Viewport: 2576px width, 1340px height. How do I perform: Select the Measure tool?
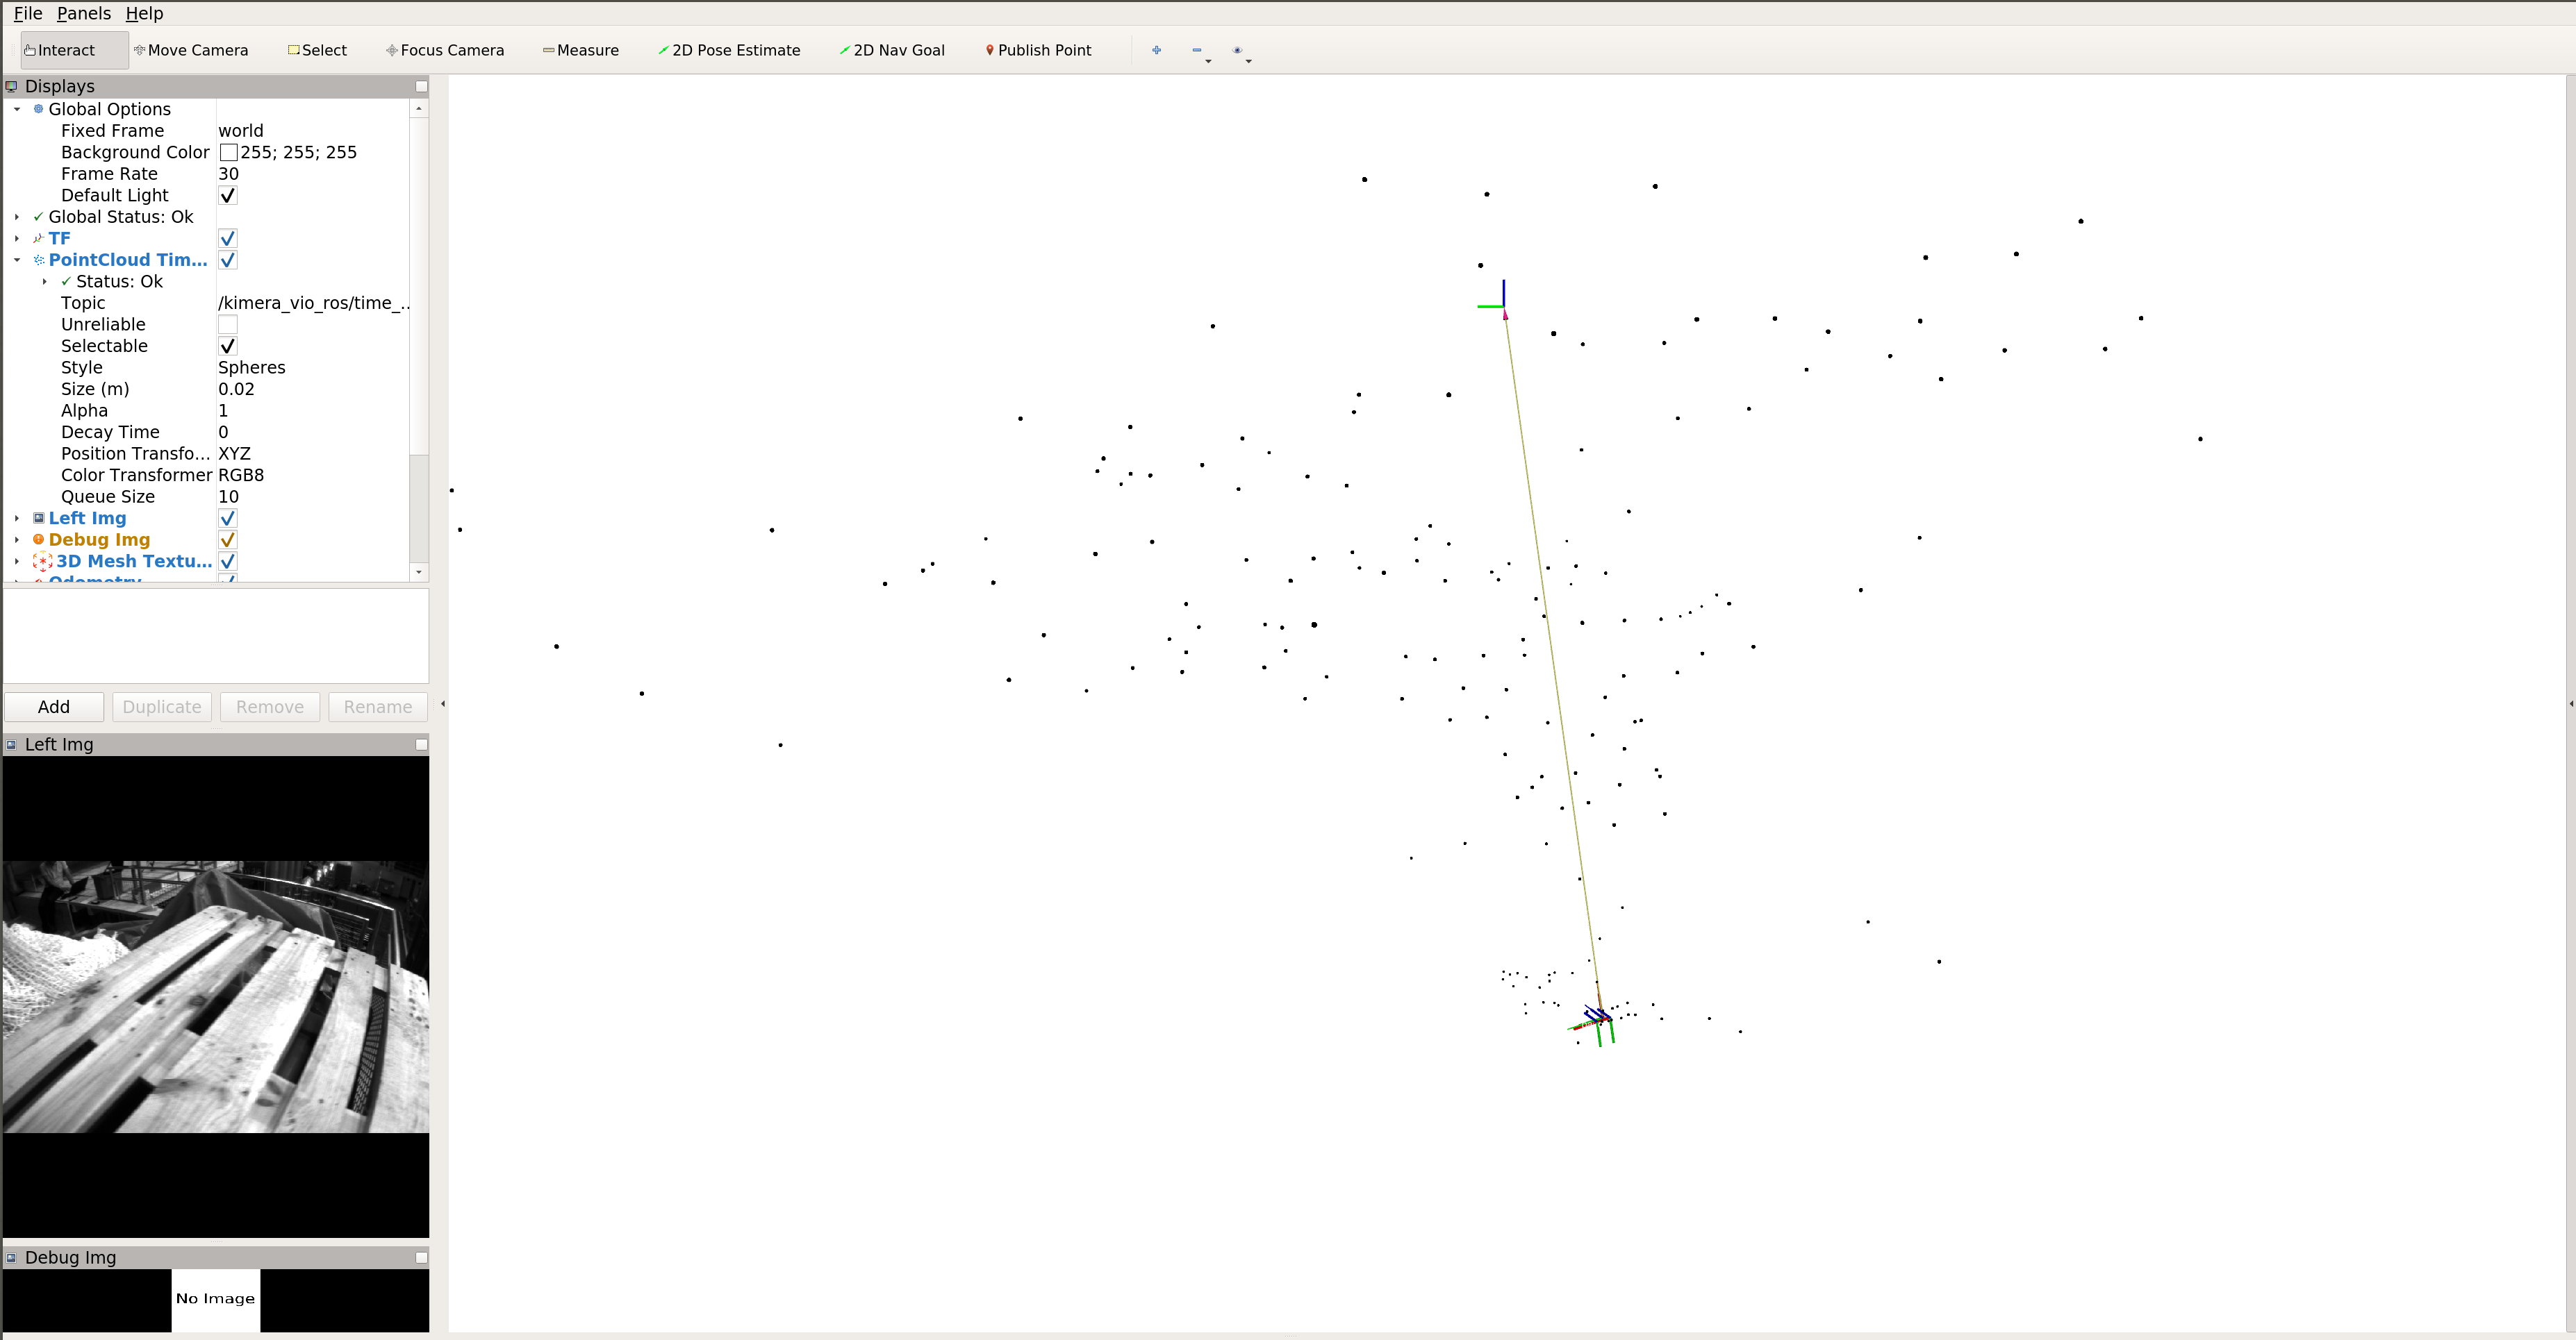(x=580, y=50)
